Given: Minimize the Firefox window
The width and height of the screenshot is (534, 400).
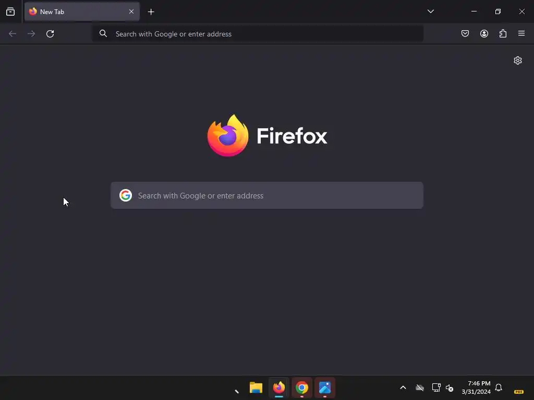Looking at the screenshot, I should point(474,11).
